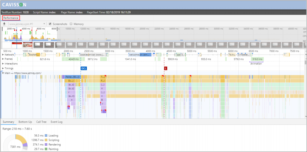The height and width of the screenshot is (152, 307).
Task: Click the Painting color legend swatch
Action: pos(46,149)
